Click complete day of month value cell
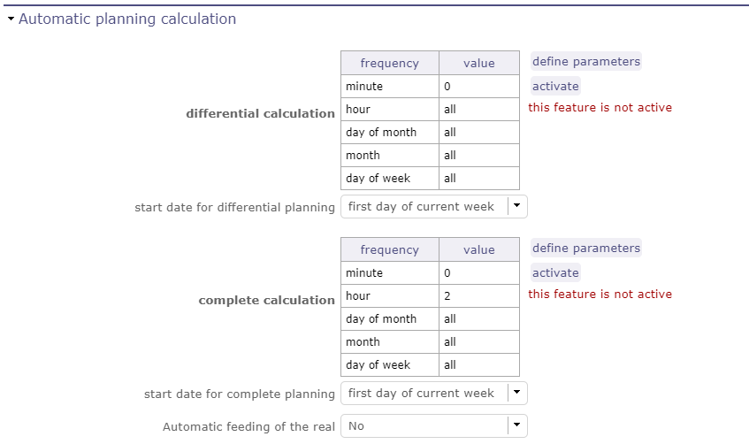Viewport: 749px width, 444px height. pyautogui.click(x=478, y=319)
